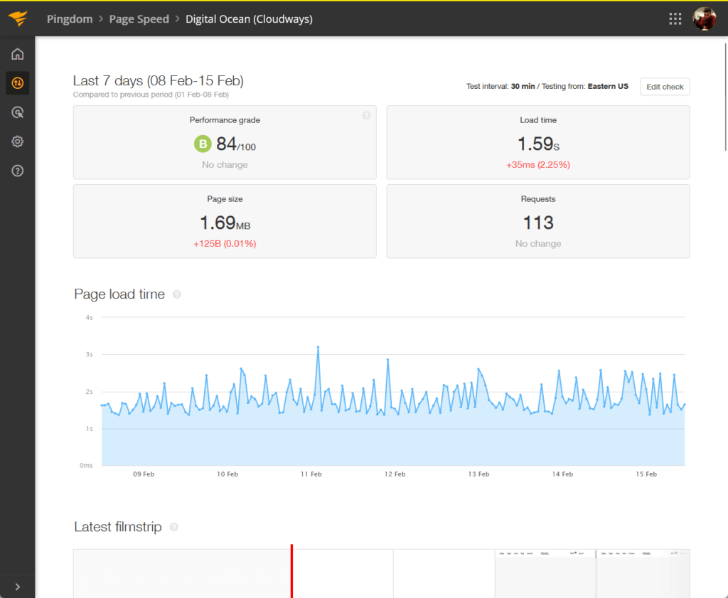Click the Load time 1.59s value
This screenshot has height=598, width=728.
[538, 144]
